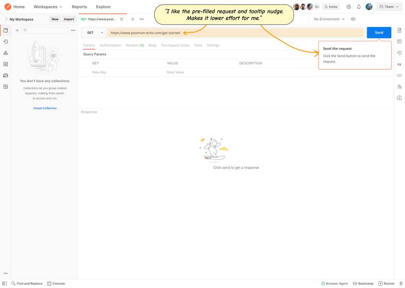Screen dimensions: 405x288
Task: Create new collection with plus icon
Action: click(17, 30)
